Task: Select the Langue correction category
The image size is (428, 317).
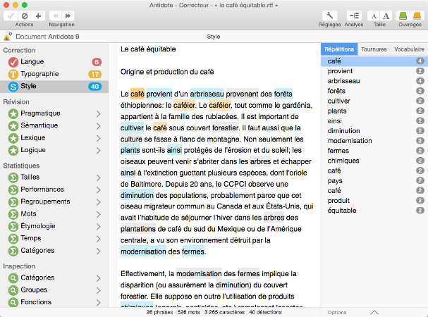Action: [32, 62]
